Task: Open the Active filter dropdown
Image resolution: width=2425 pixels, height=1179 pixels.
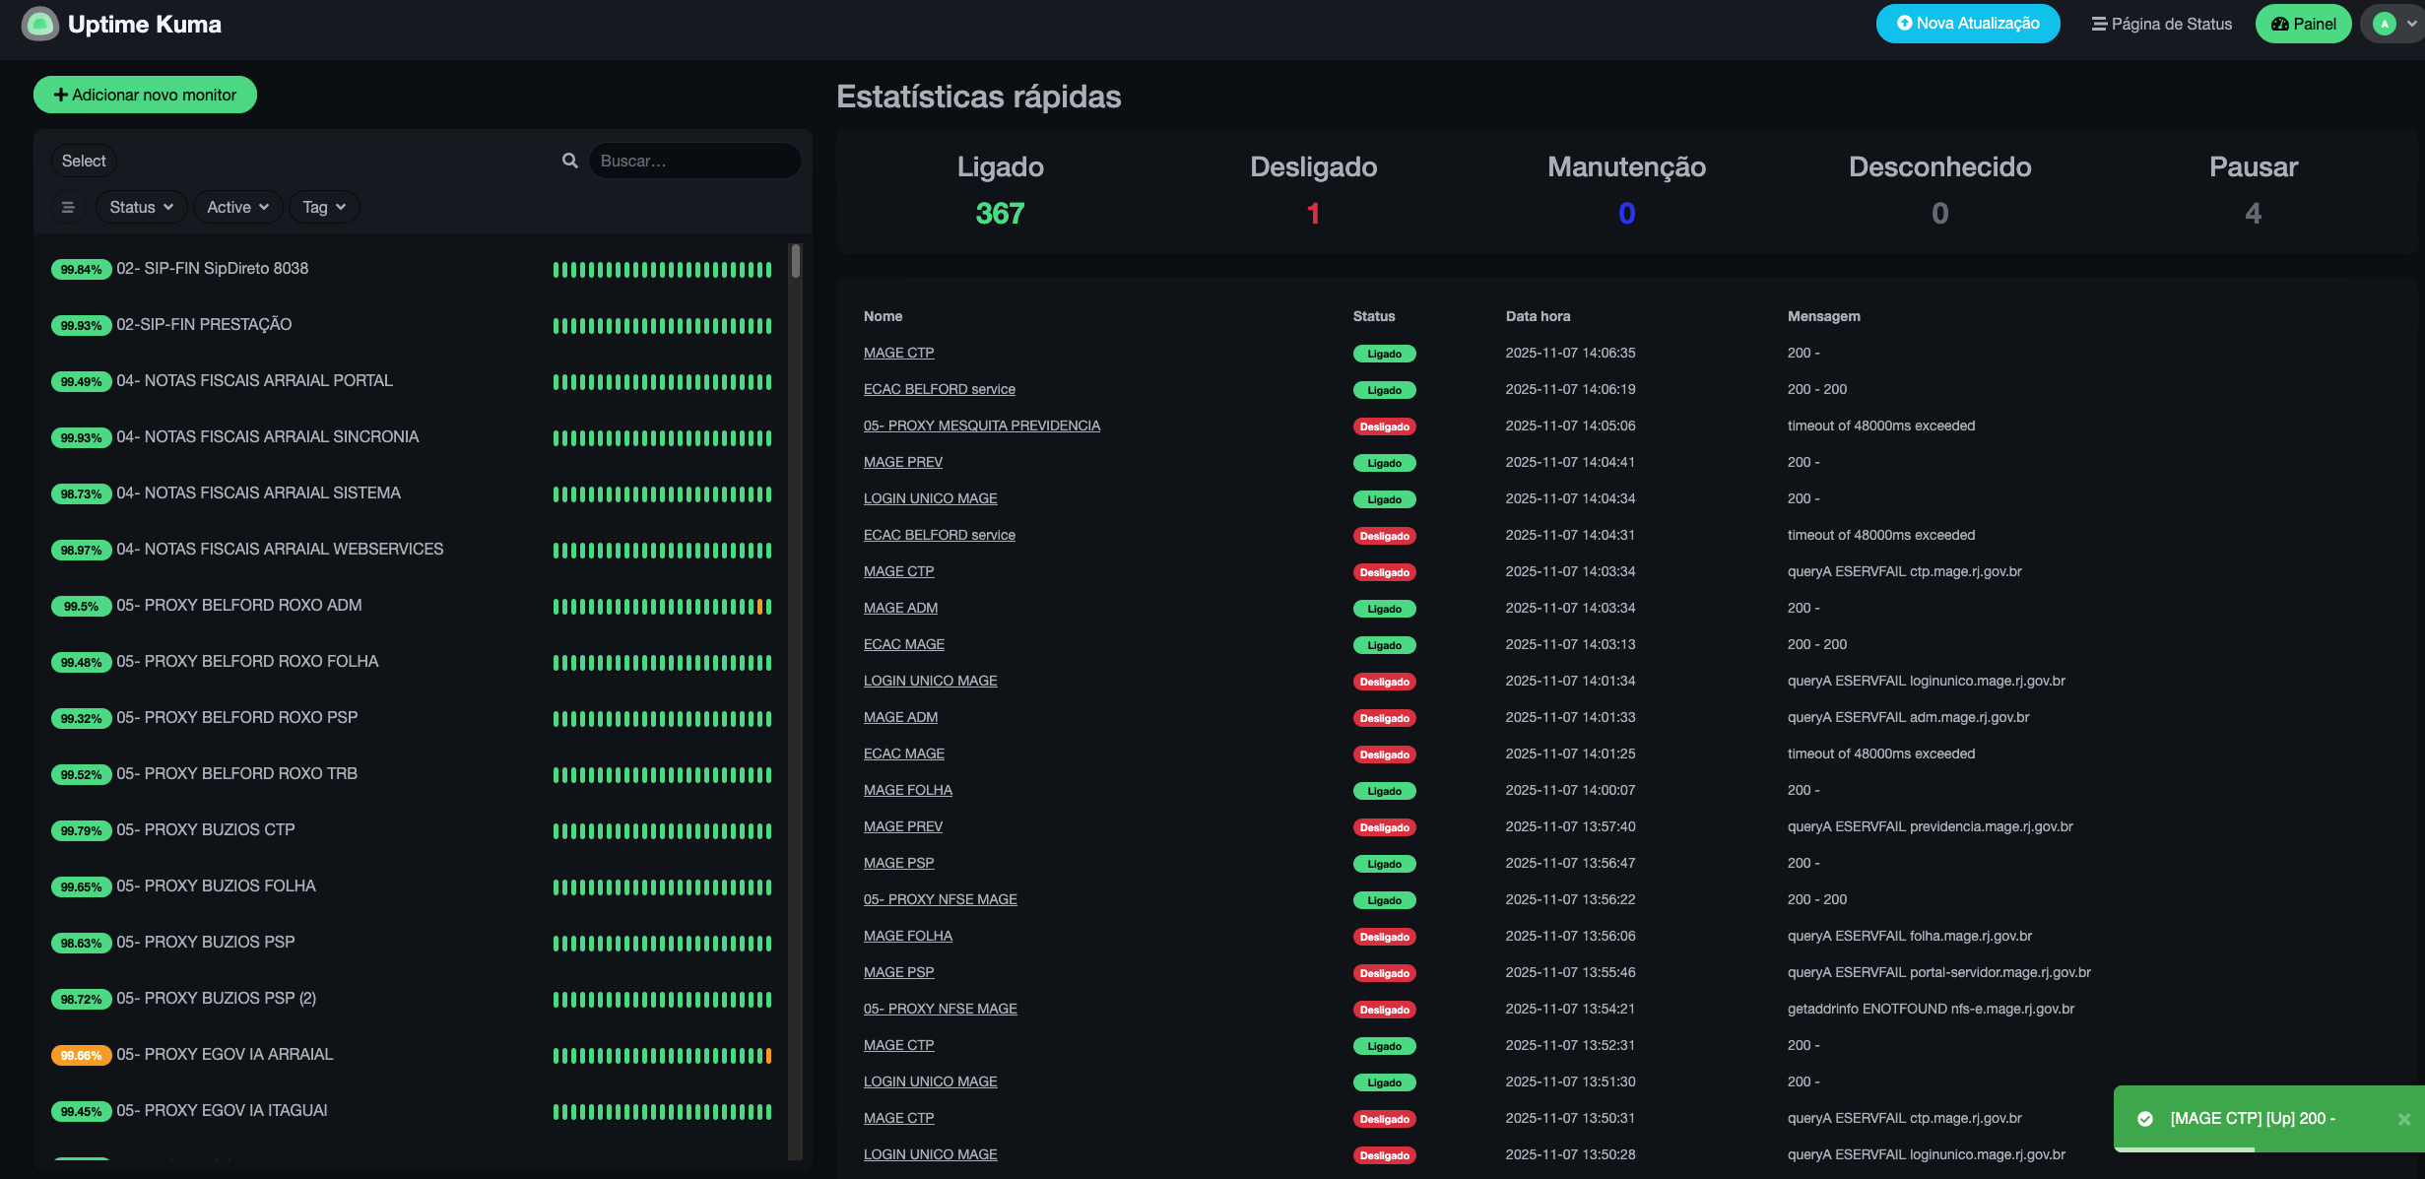Action: (237, 207)
